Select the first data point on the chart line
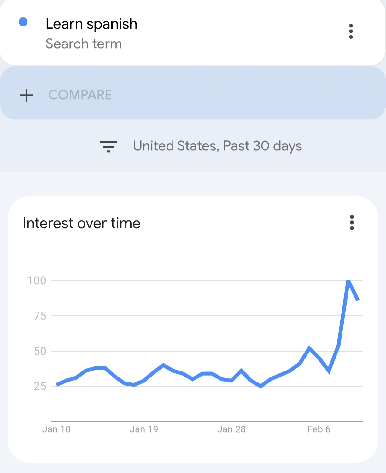 56,385
